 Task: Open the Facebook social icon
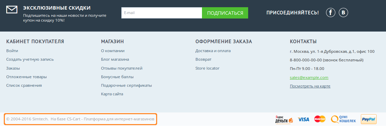coord(331,12)
